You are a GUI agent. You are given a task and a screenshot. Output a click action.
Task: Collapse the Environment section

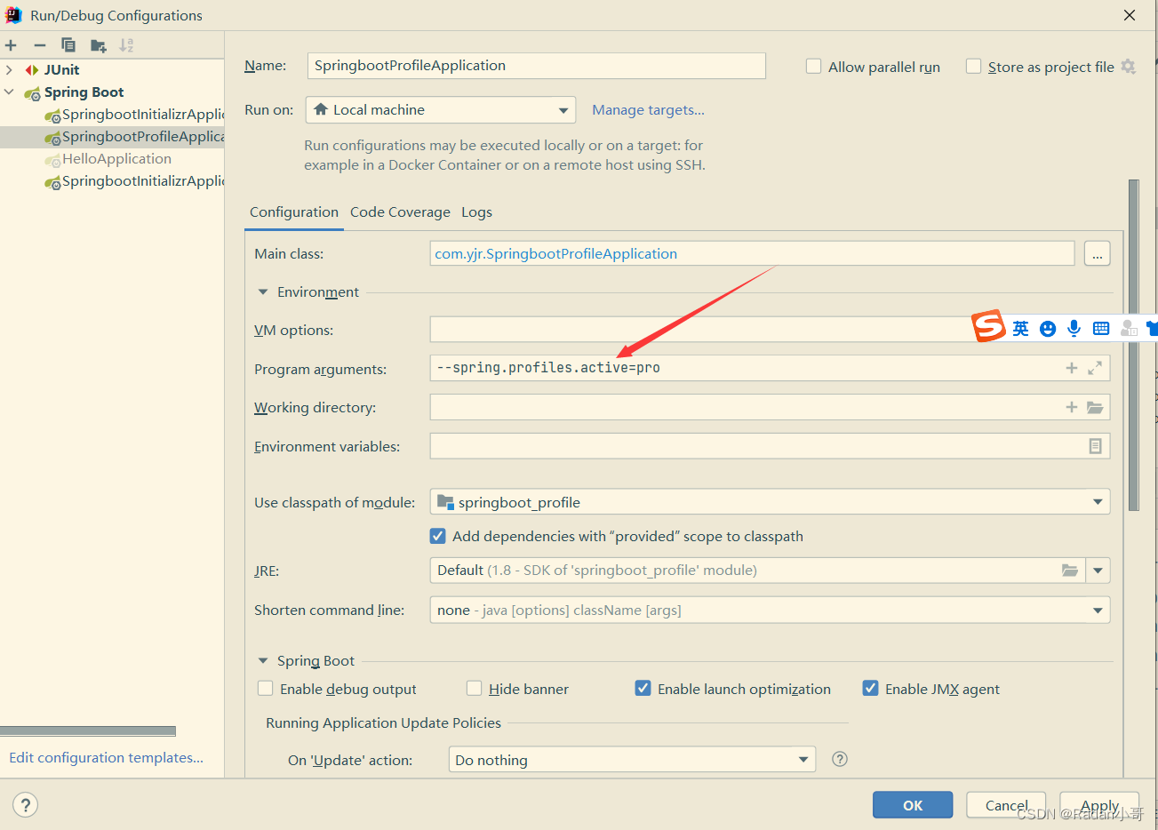coord(263,292)
